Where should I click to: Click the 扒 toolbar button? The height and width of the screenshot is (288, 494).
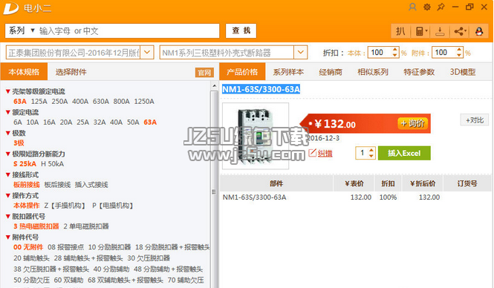coord(400,31)
